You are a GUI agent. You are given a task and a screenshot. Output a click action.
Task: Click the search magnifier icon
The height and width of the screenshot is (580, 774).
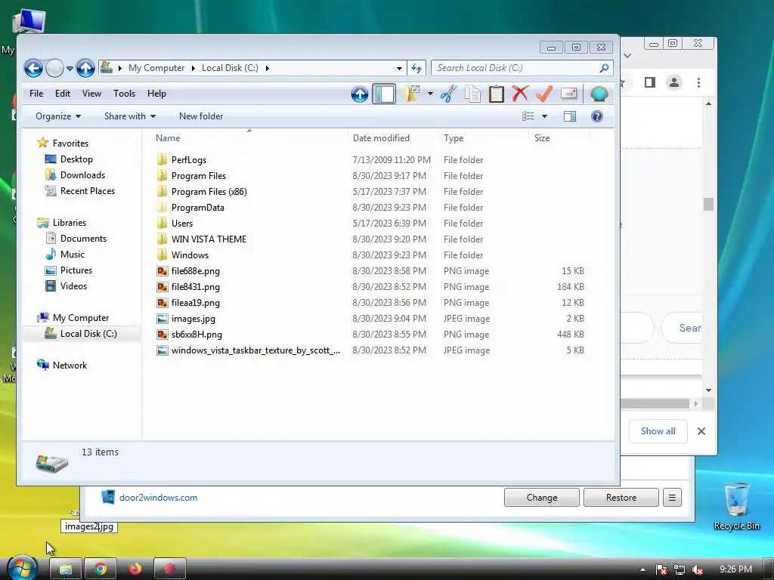pyautogui.click(x=604, y=68)
